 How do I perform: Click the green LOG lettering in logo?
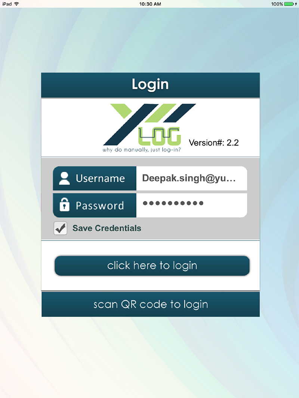(160, 136)
